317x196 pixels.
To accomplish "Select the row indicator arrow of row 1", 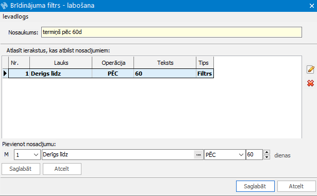I will click(x=5, y=74).
